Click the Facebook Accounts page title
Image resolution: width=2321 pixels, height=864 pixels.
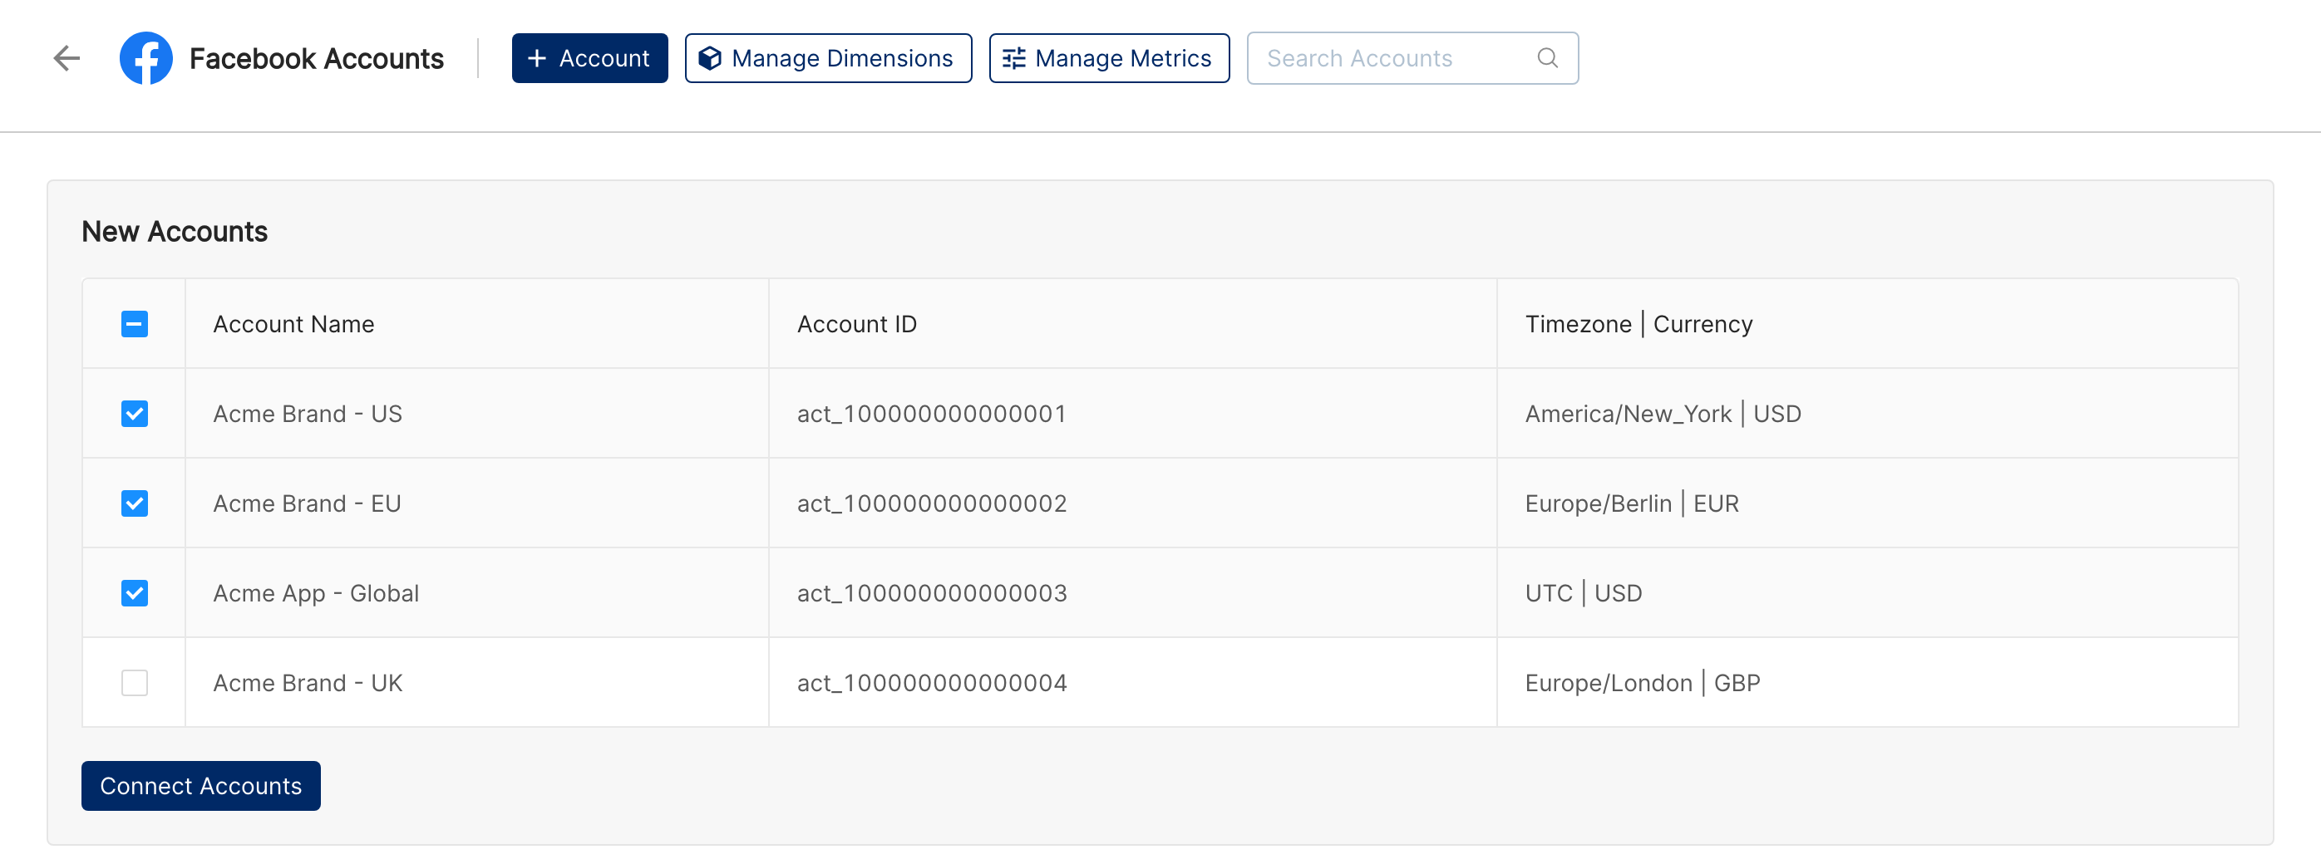[x=316, y=58]
